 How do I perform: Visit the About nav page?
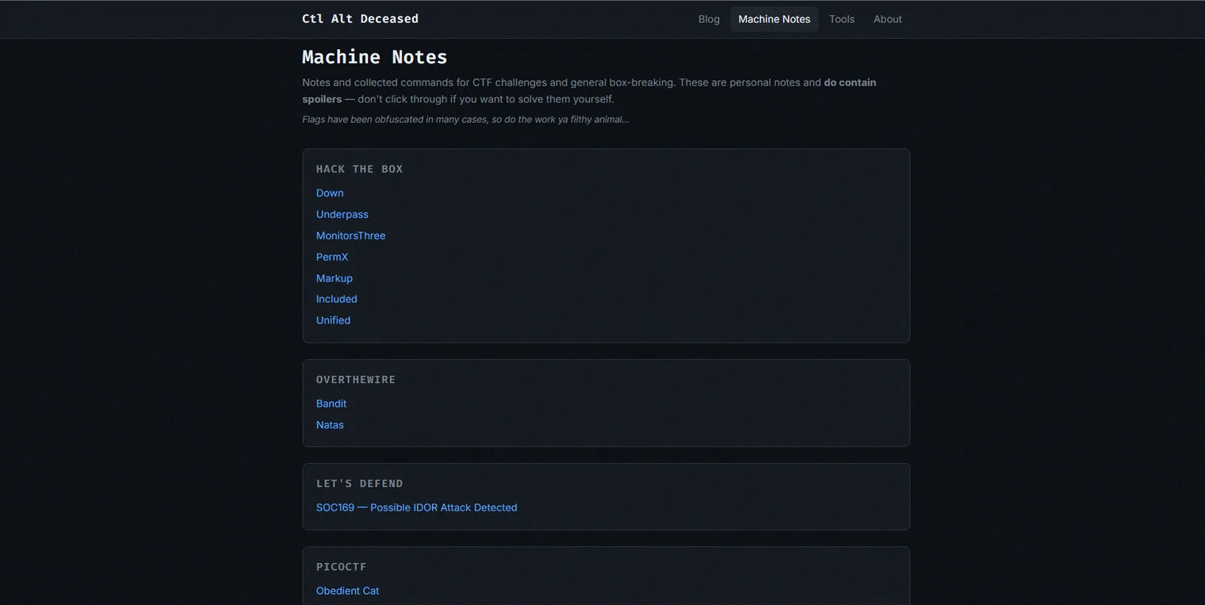[888, 19]
